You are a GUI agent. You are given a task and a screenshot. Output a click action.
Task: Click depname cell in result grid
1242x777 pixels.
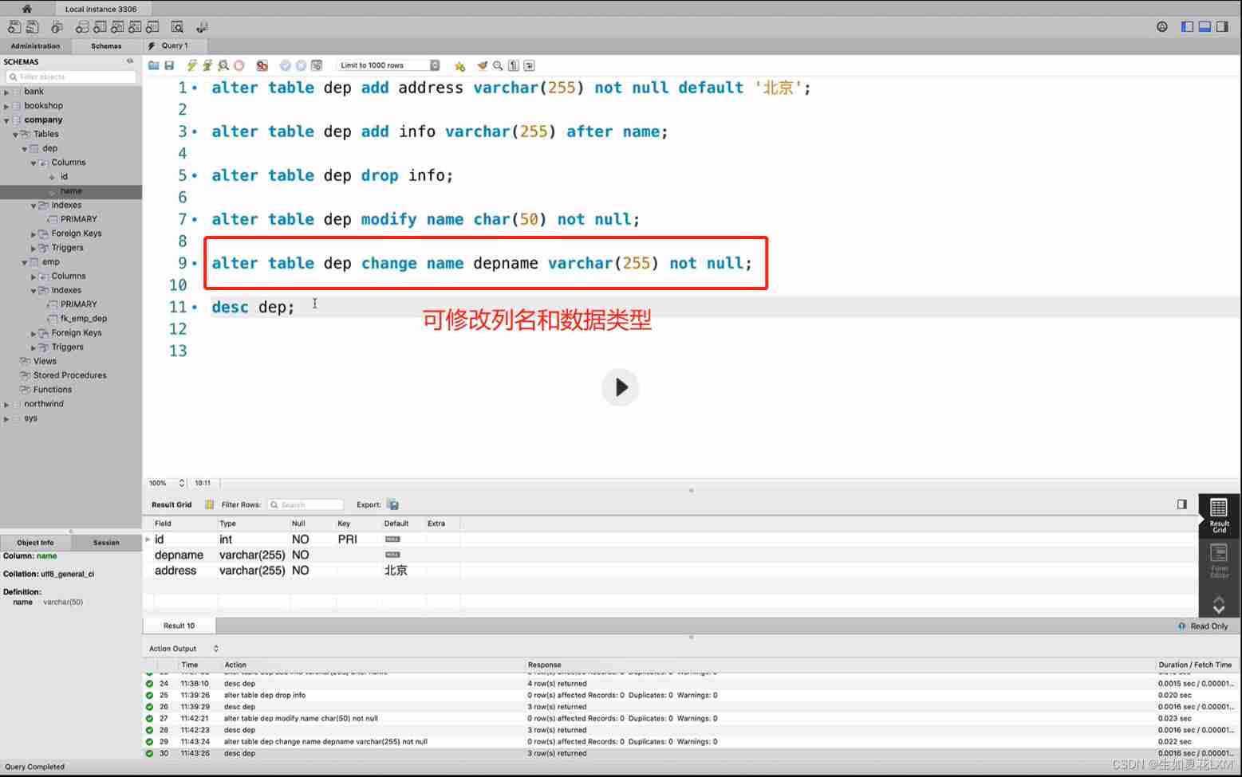[179, 555]
